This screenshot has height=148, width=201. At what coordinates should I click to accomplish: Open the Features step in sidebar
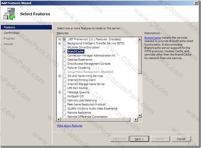pyautogui.click(x=26, y=27)
